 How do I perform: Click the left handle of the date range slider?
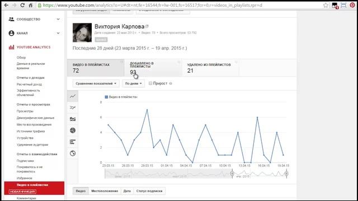[232, 174]
